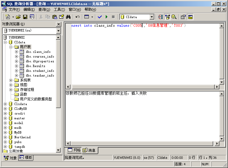Image resolution: width=228 pixels, height=168 pixels.
Task: Click the New Query toolbar icon
Action: point(8,17)
